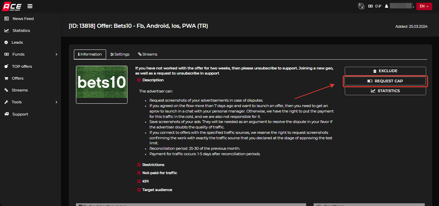Expand the KPI section
Screen dimensions: 439x206
(143, 181)
